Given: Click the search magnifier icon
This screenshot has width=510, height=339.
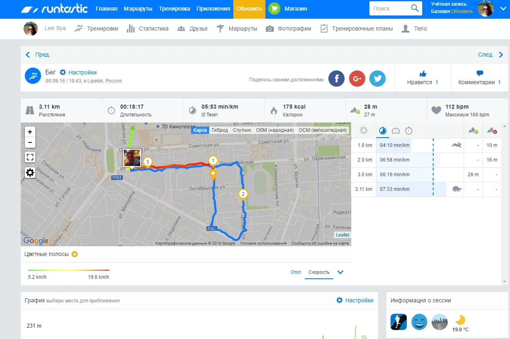Looking at the screenshot, I should pyautogui.click(x=415, y=8).
